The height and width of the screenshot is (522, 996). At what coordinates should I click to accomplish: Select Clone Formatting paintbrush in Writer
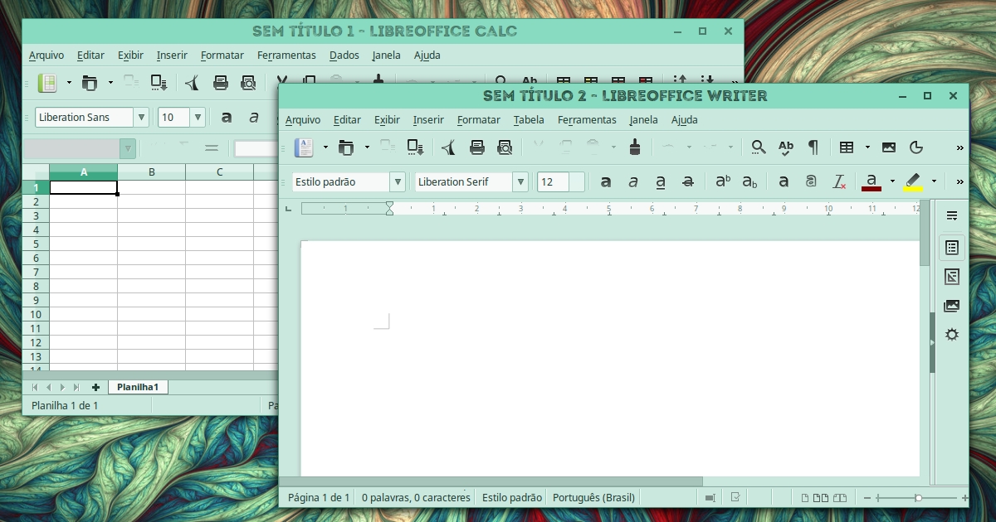point(635,147)
